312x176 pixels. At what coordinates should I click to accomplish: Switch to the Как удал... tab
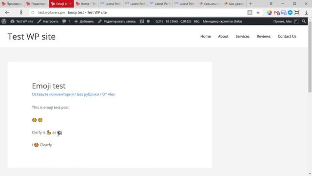(234, 4)
